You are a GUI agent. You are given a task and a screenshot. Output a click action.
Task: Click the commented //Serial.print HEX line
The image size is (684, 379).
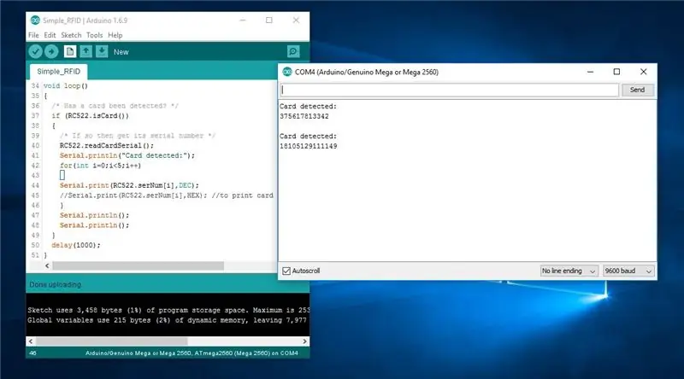click(x=166, y=195)
